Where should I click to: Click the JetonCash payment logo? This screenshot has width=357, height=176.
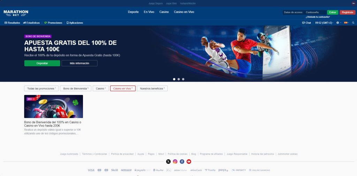tap(196, 170)
